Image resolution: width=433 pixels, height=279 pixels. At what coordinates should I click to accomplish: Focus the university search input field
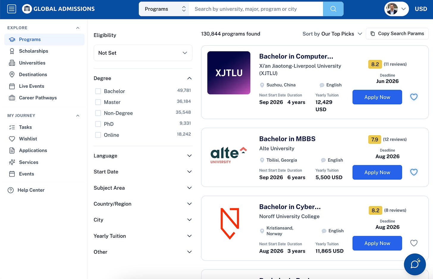(256, 9)
